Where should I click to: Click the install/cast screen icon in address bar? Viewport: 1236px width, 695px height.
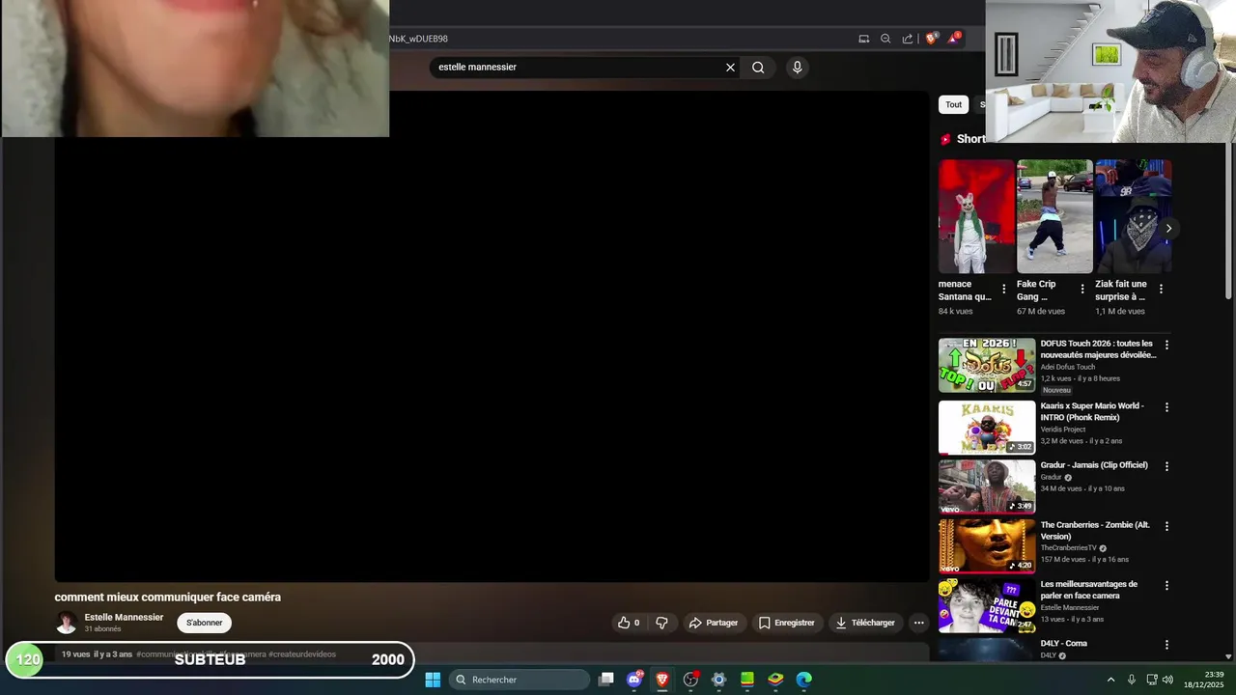point(864,39)
